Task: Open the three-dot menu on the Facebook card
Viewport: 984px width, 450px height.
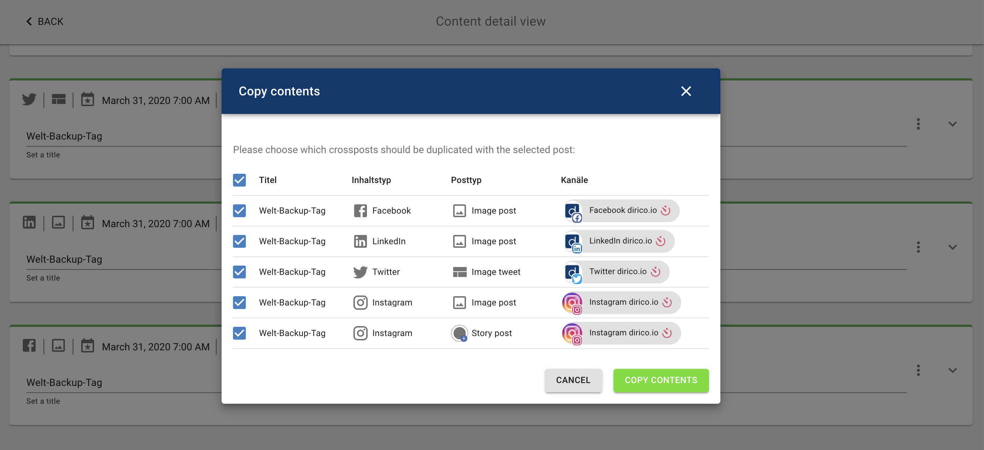Action: pos(918,370)
